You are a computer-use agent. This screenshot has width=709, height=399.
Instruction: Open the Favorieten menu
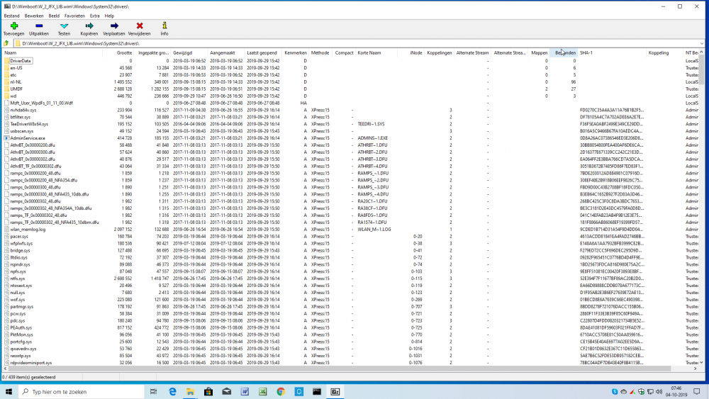coord(74,16)
